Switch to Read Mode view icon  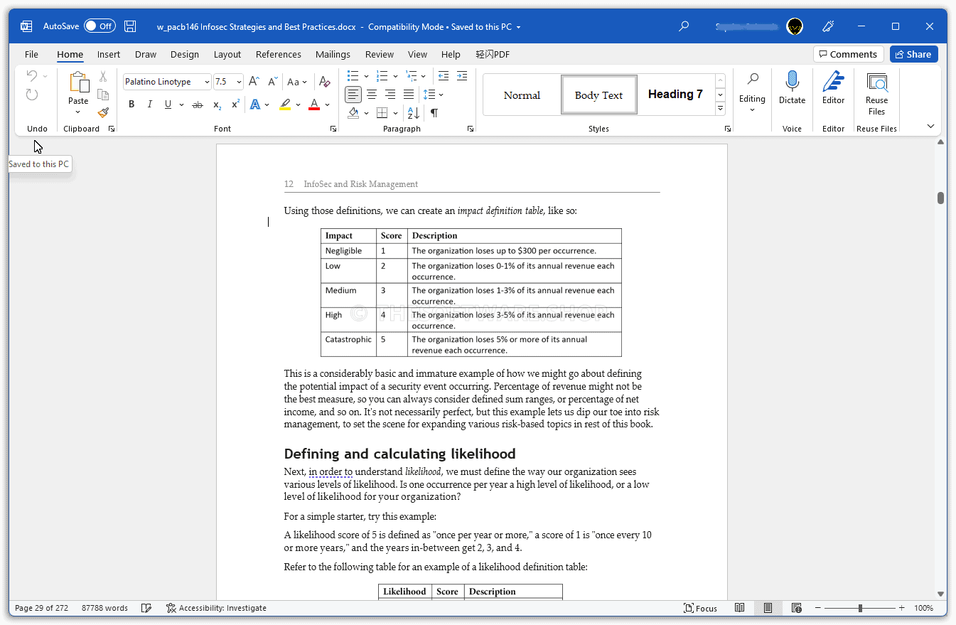(740, 608)
